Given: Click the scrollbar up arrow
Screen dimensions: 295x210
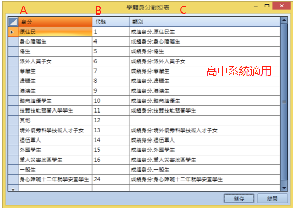Looking at the screenshot, I should [284, 20].
